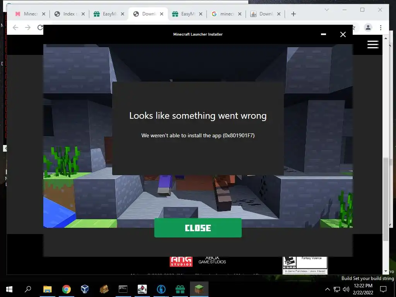The height and width of the screenshot is (297, 396).
Task: Open the Chrome profile avatar
Action: coord(368,27)
